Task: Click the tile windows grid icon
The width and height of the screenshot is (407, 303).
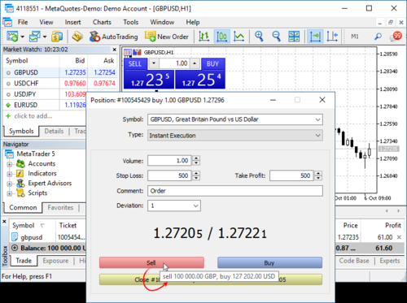Action: point(294,37)
